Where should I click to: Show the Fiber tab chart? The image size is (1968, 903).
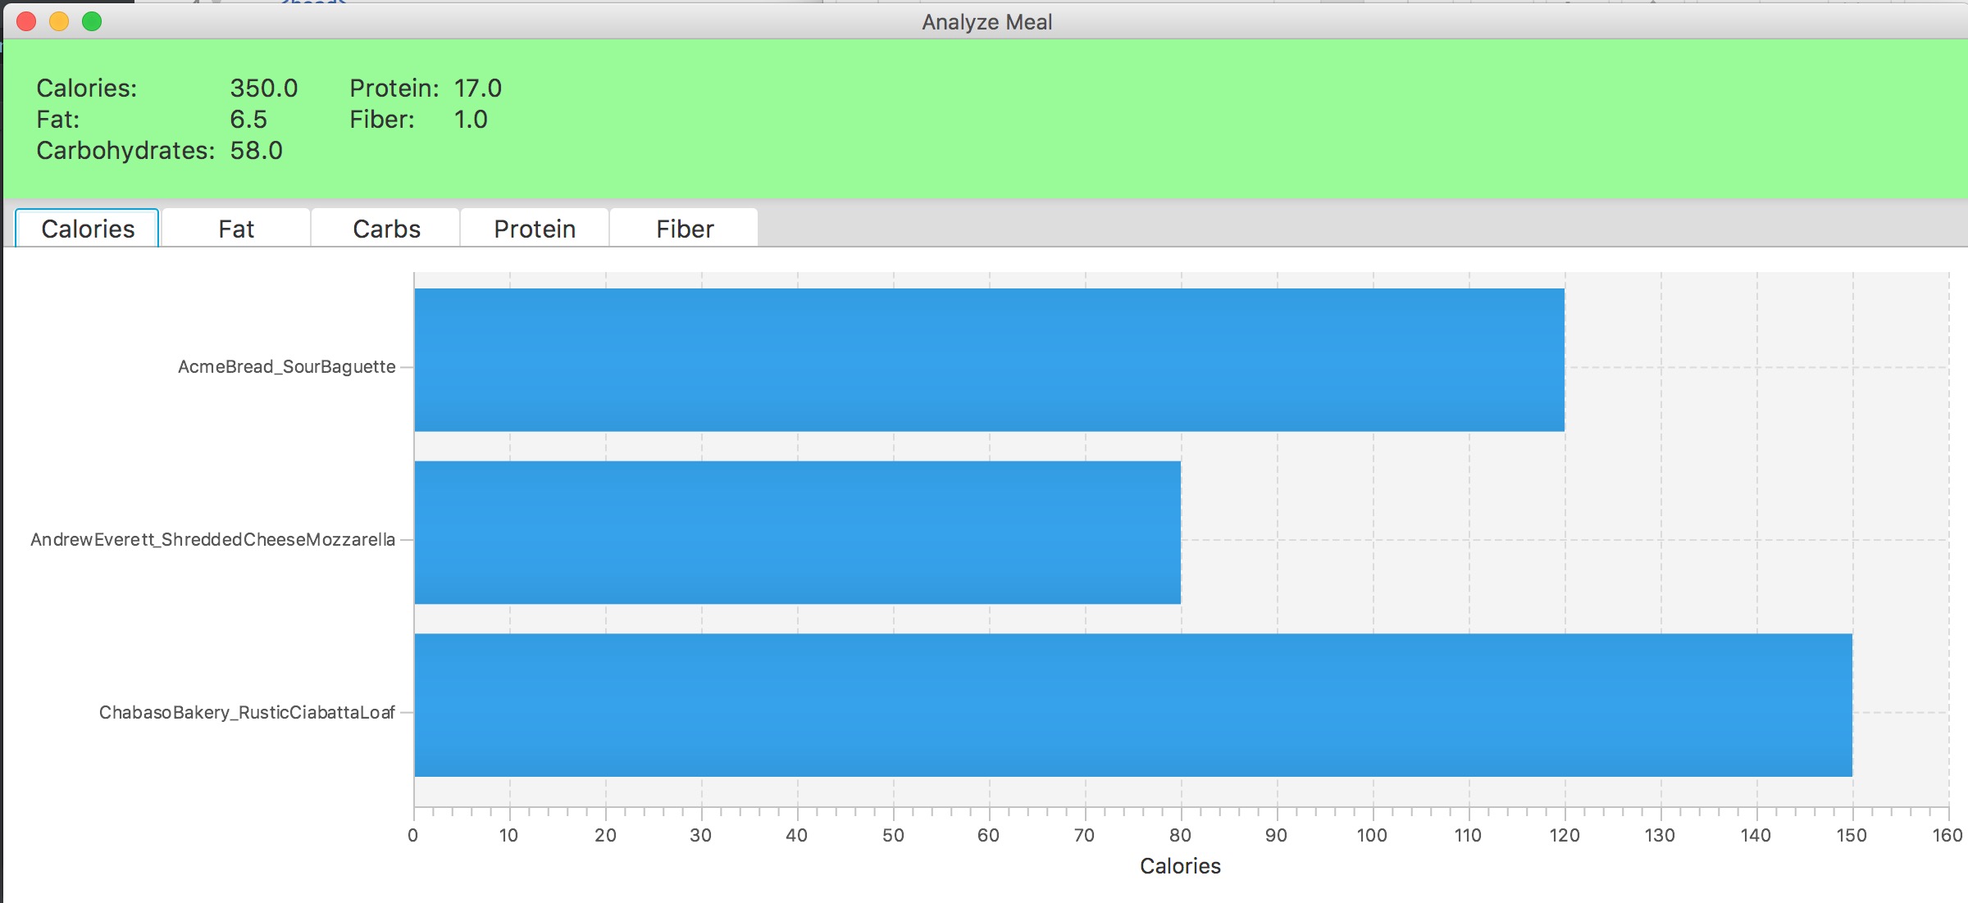tap(685, 229)
